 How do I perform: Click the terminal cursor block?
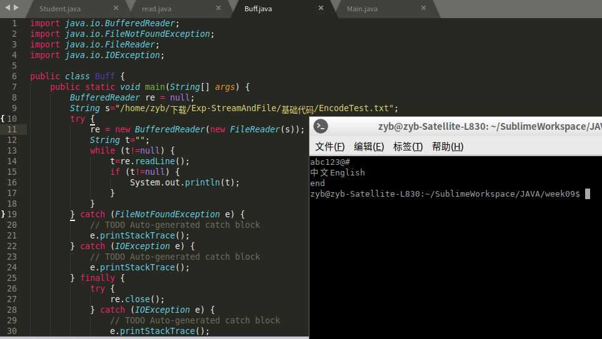point(588,194)
